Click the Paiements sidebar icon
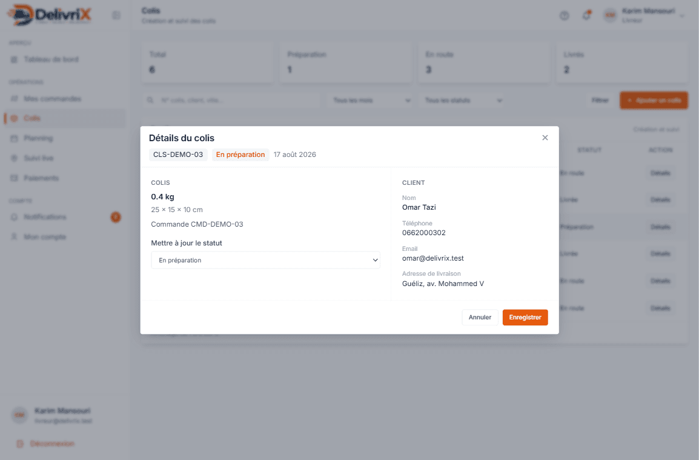Viewport: 699px width, 460px height. [15, 178]
